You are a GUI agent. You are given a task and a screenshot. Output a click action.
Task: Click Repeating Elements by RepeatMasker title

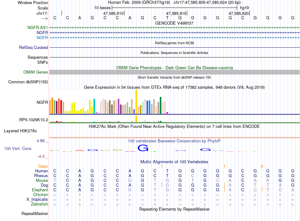[174, 209]
